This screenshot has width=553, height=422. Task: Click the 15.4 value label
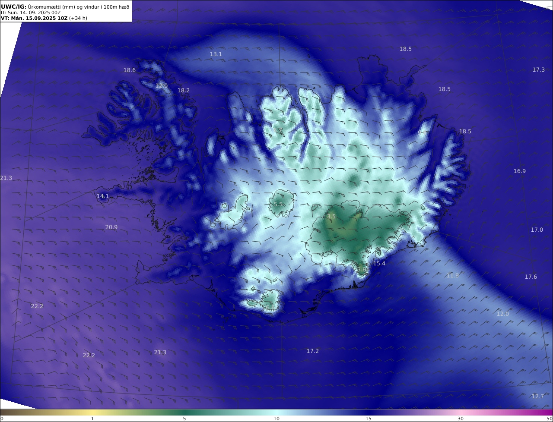point(379,263)
